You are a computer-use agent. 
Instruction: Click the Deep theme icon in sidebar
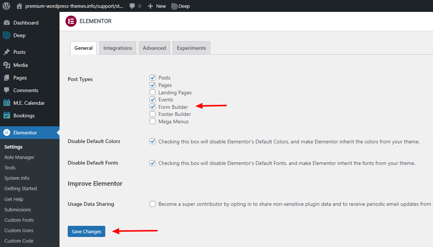(x=7, y=35)
